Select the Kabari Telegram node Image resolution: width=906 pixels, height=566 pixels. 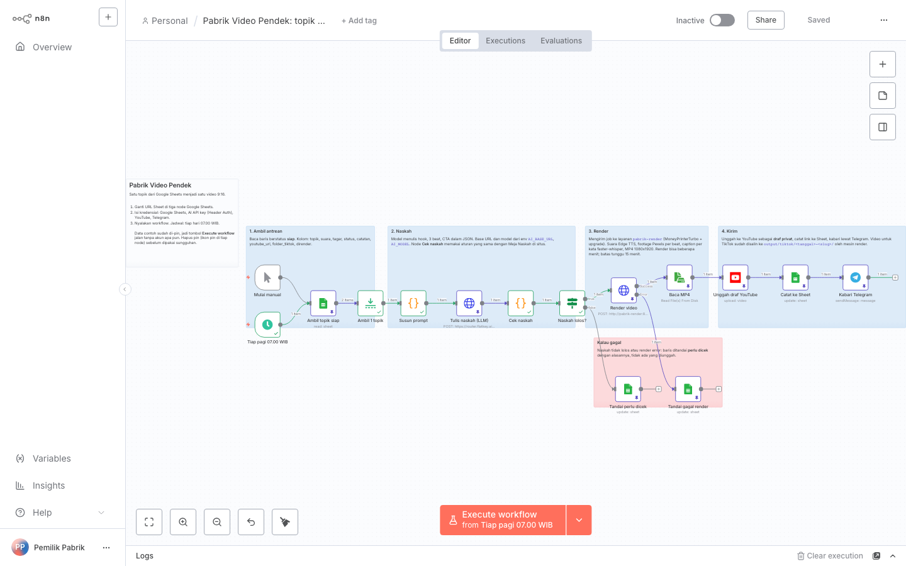(x=856, y=277)
